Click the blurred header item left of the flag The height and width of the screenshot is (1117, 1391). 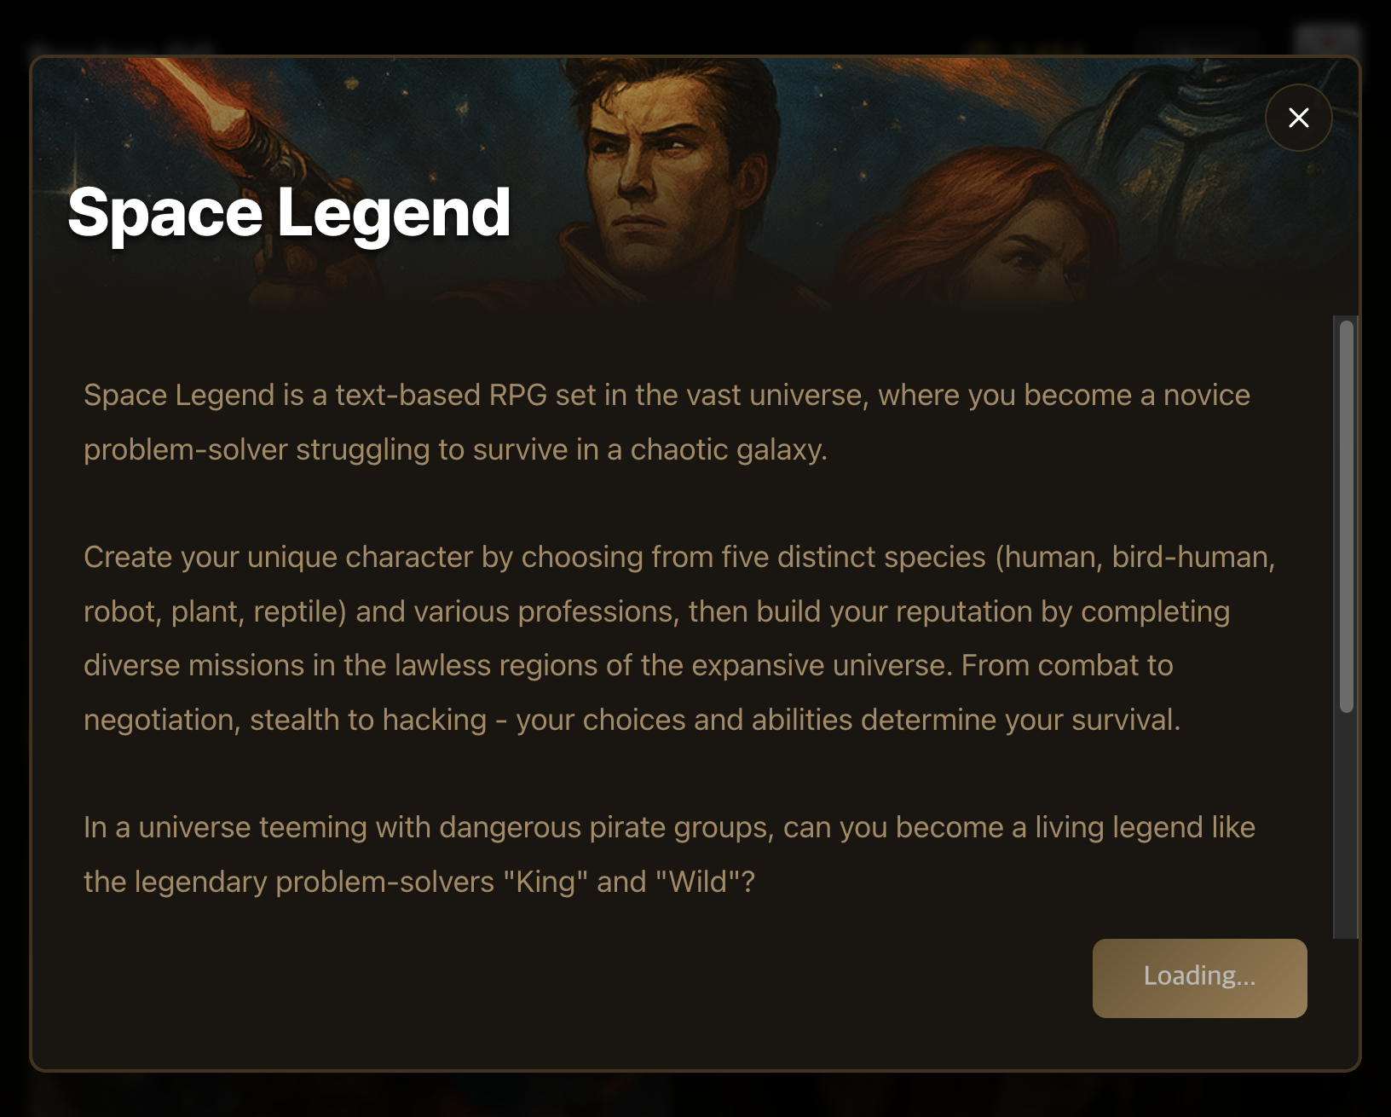tap(1198, 41)
